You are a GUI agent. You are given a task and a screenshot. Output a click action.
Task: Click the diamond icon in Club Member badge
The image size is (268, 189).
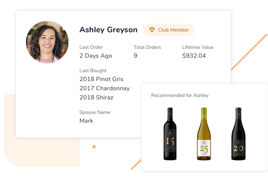[x=152, y=30]
